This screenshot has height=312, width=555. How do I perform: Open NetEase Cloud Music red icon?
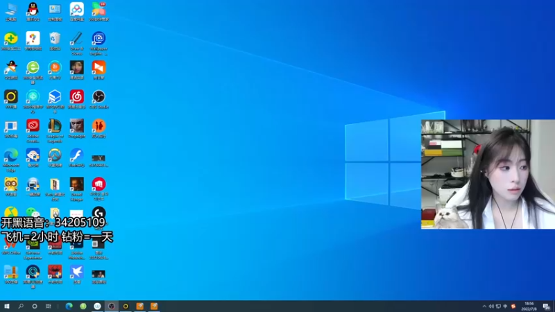coord(77,99)
